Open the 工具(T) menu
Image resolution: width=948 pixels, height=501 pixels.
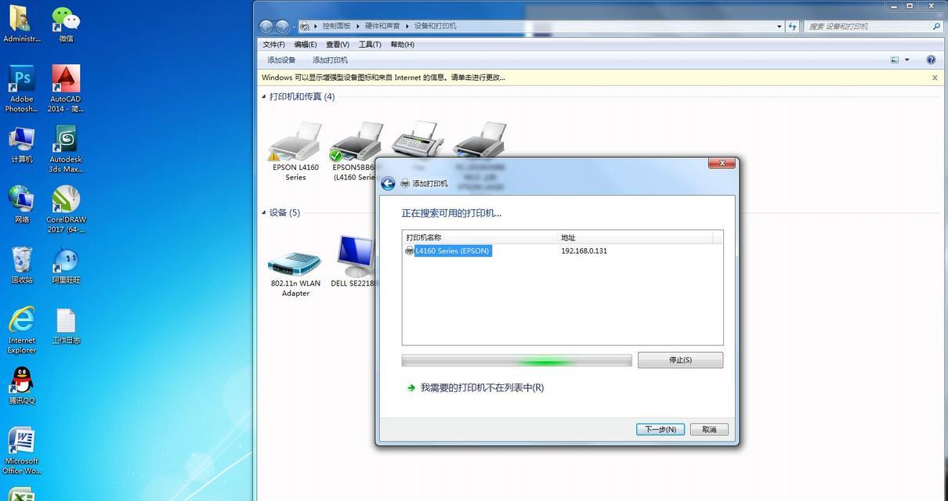click(370, 44)
